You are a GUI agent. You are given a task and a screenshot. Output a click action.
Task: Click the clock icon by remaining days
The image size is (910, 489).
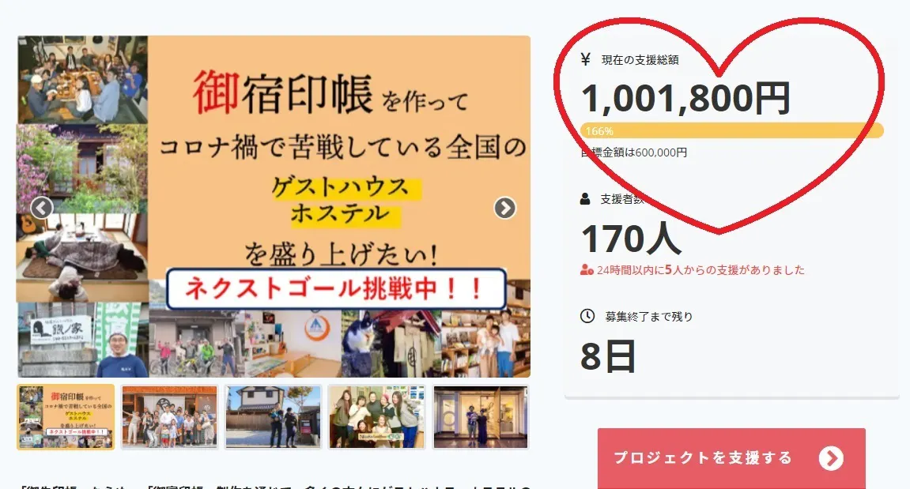pyautogui.click(x=587, y=315)
